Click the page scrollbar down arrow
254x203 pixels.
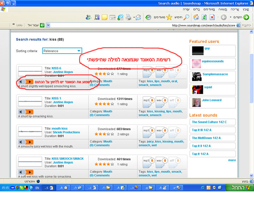point(251,176)
